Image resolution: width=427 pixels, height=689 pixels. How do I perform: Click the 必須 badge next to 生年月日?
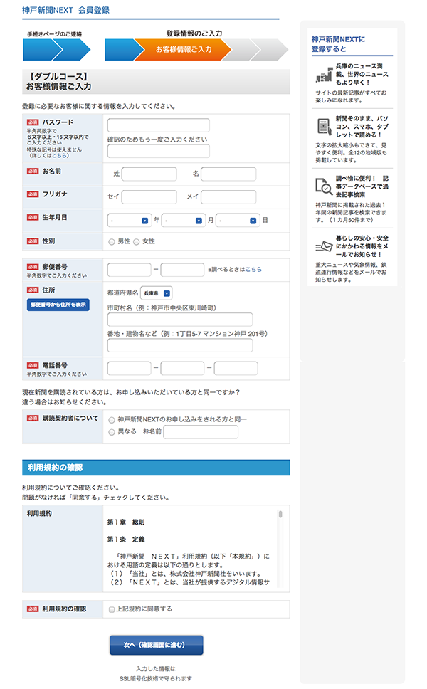click(33, 217)
